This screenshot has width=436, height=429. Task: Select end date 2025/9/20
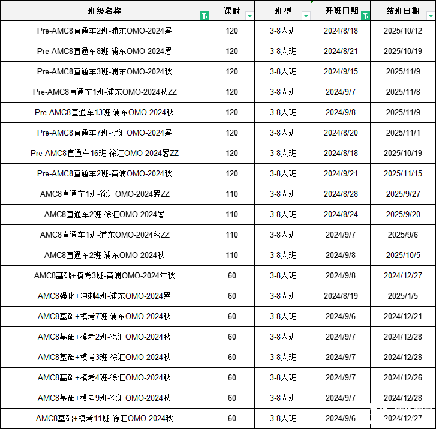click(x=403, y=215)
